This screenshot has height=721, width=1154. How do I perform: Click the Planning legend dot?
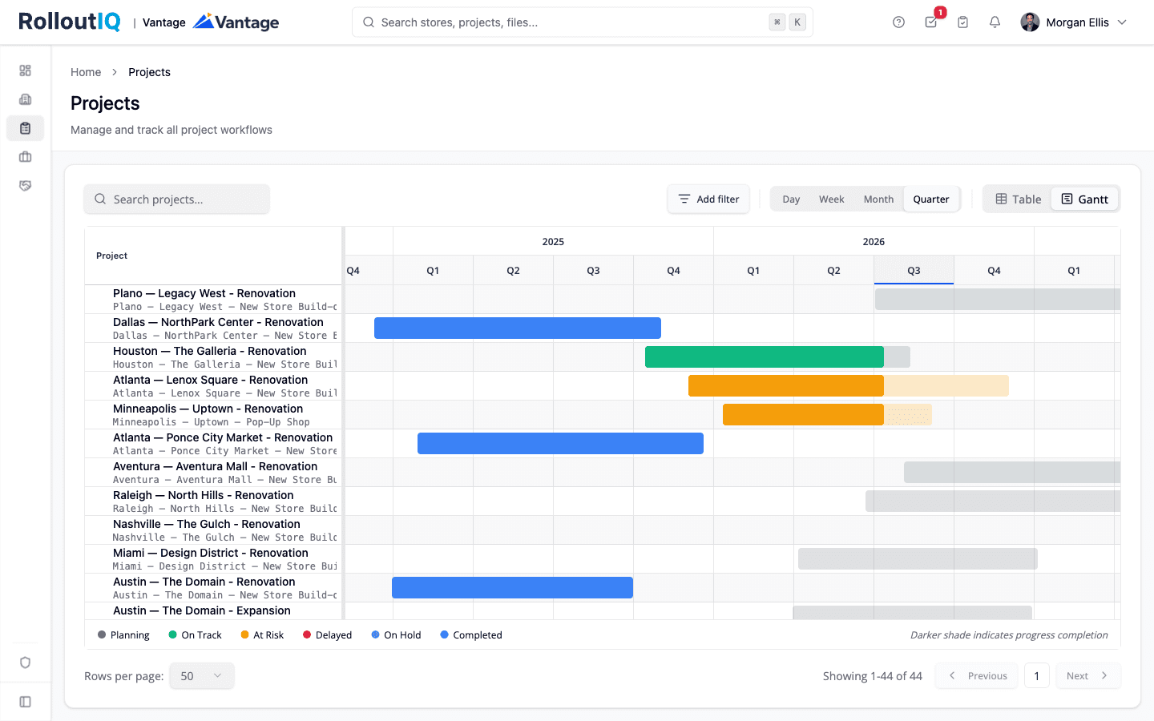coord(102,634)
